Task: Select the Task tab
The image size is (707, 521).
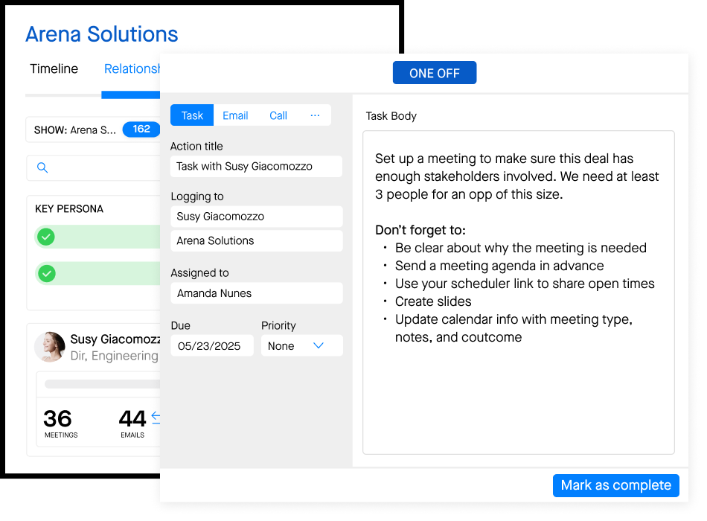Action: click(x=192, y=115)
